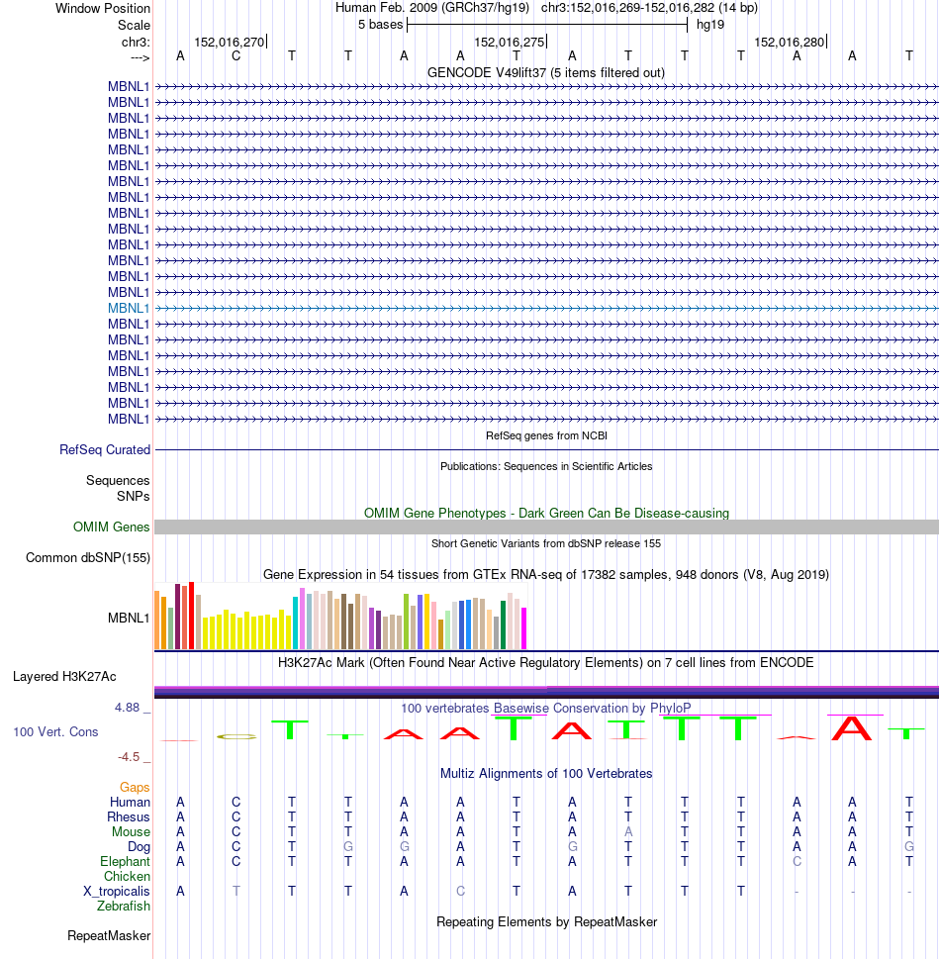Open the Common dbSNP(155) track label

(88, 557)
